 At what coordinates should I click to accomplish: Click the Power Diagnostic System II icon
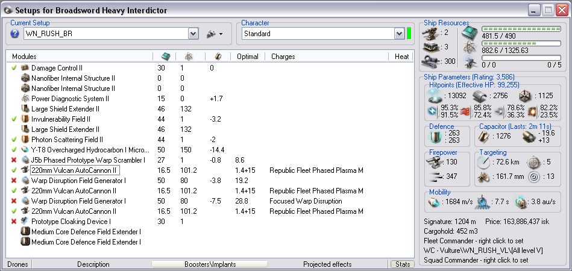tap(25, 98)
